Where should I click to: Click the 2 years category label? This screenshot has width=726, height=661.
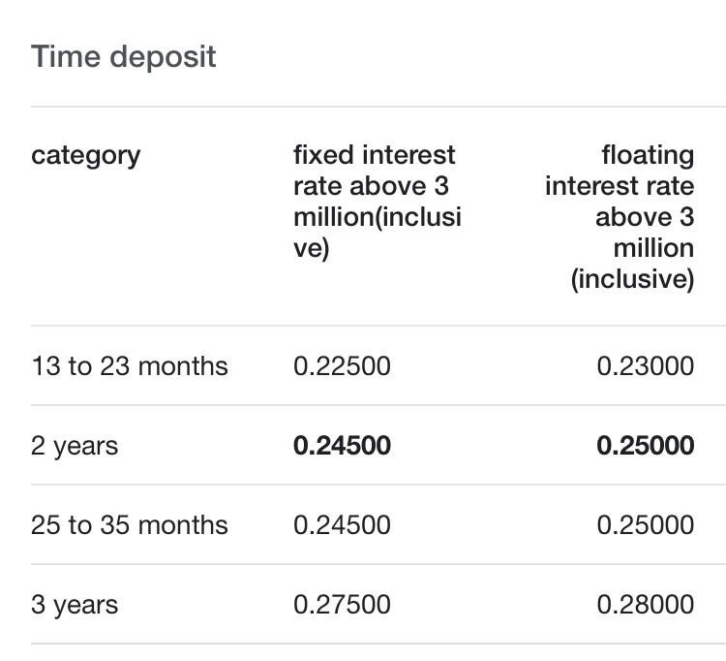(x=75, y=446)
